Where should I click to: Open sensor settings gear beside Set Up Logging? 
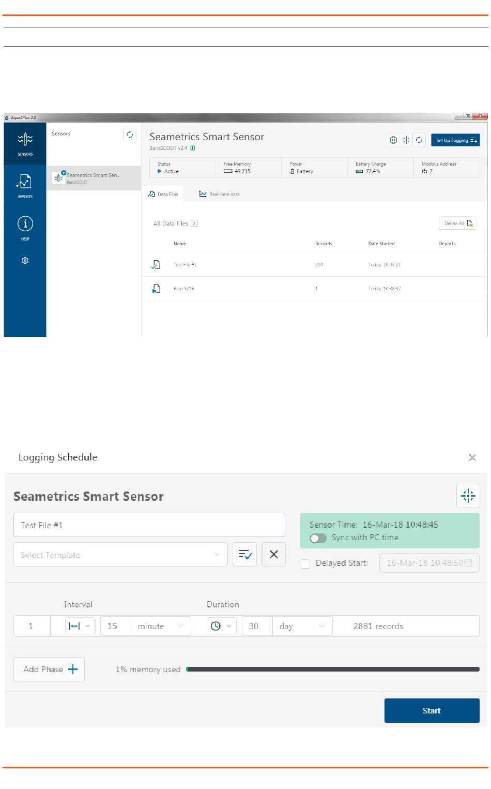click(x=393, y=140)
